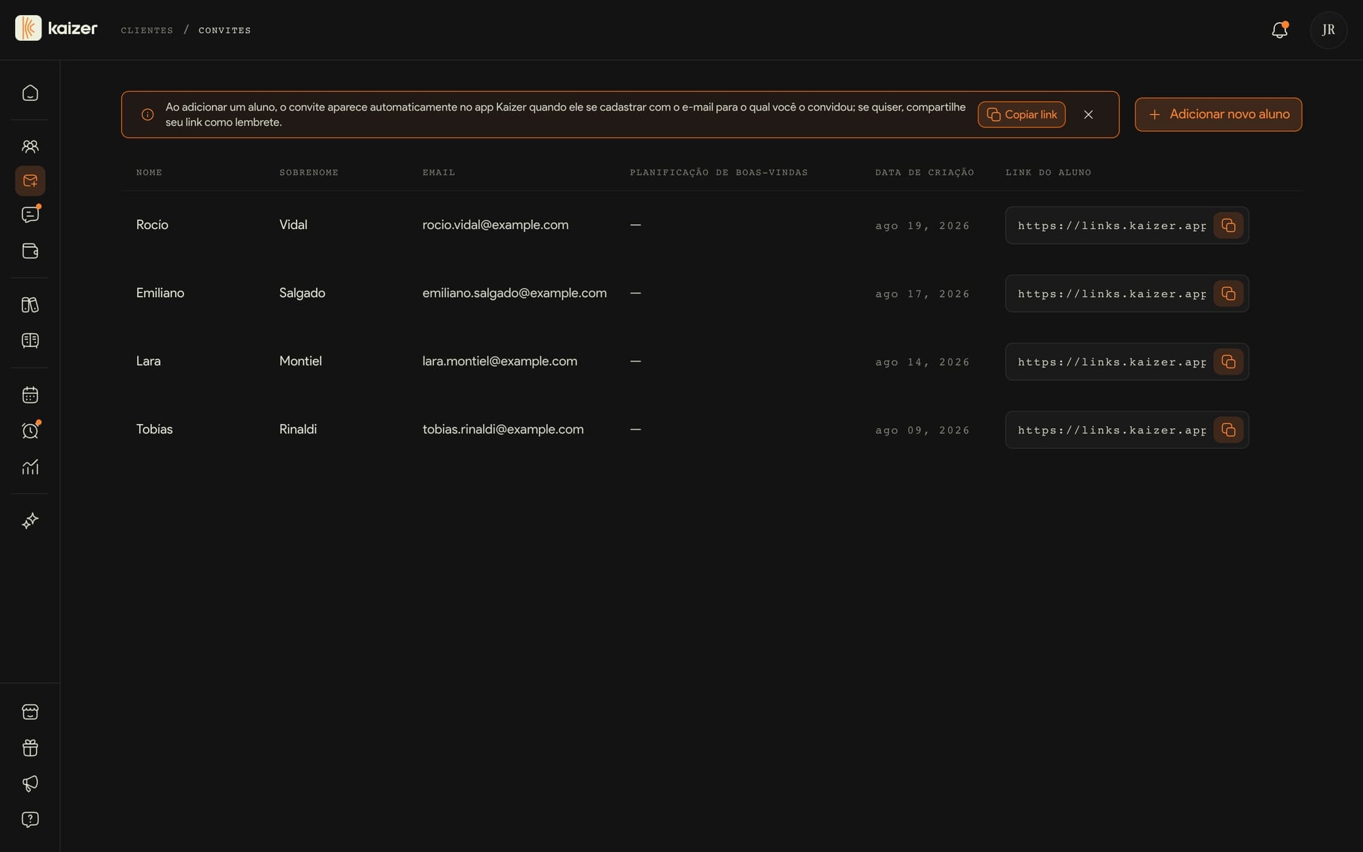Open the home icon in sidebar
The height and width of the screenshot is (852, 1363).
[30, 93]
